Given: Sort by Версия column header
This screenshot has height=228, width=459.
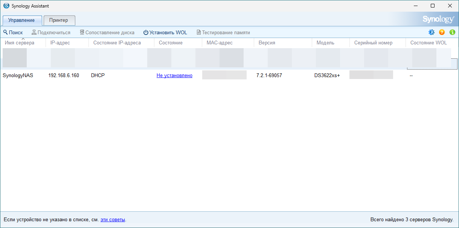Looking at the screenshot, I should (x=283, y=43).
